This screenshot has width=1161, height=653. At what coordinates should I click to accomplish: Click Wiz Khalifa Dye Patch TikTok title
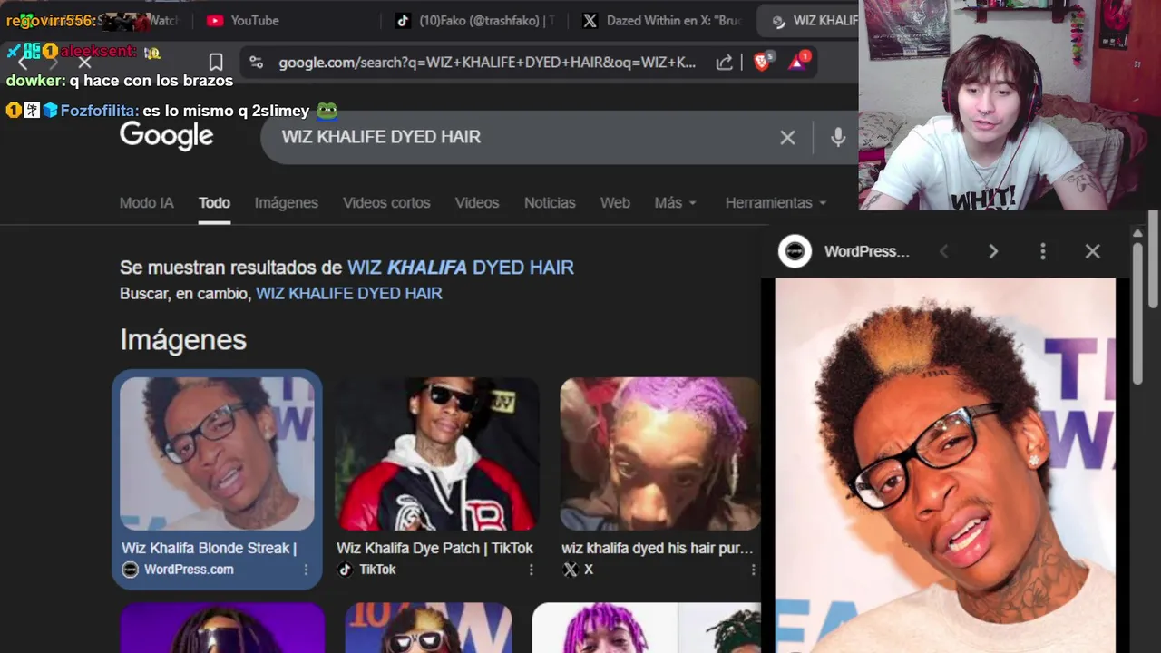pyautogui.click(x=434, y=548)
